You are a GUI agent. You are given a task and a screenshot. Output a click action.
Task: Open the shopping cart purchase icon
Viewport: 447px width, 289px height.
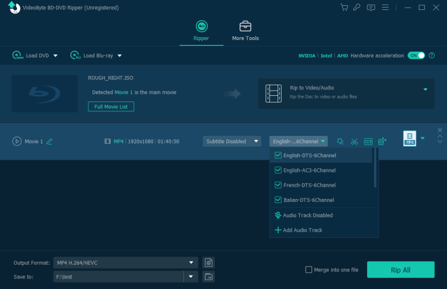coord(344,8)
